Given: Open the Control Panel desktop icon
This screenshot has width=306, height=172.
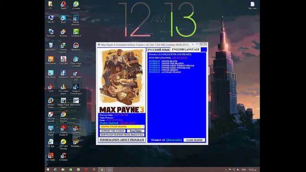Looking at the screenshot, I should [51, 130].
